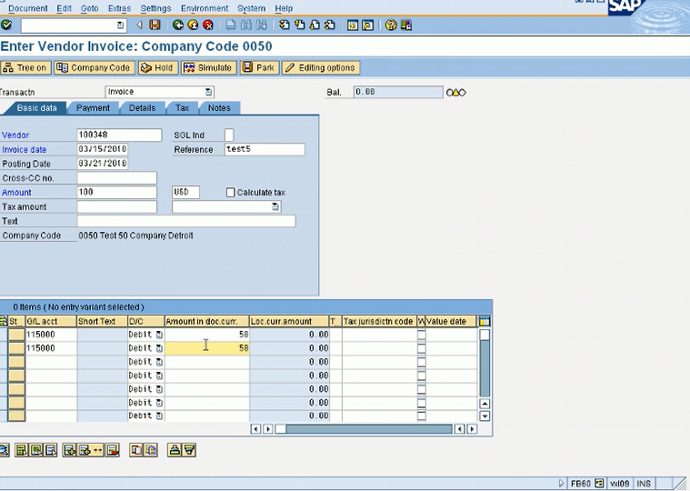Click the Reference field containing test5
Image resolution: width=690 pixels, height=491 pixels.
265,149
